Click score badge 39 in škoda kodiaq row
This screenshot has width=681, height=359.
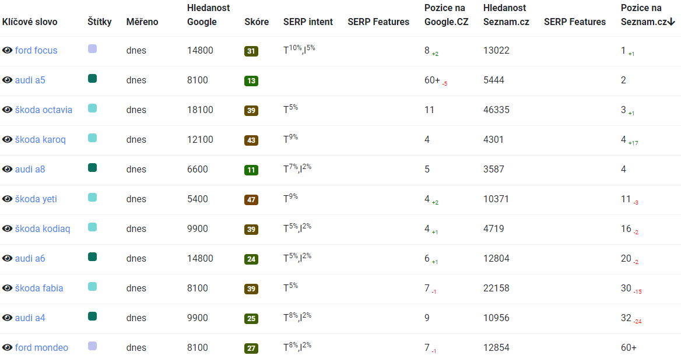251,230
